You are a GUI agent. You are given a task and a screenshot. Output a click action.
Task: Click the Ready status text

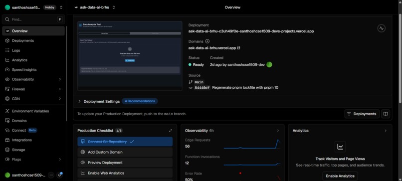pos(198,65)
